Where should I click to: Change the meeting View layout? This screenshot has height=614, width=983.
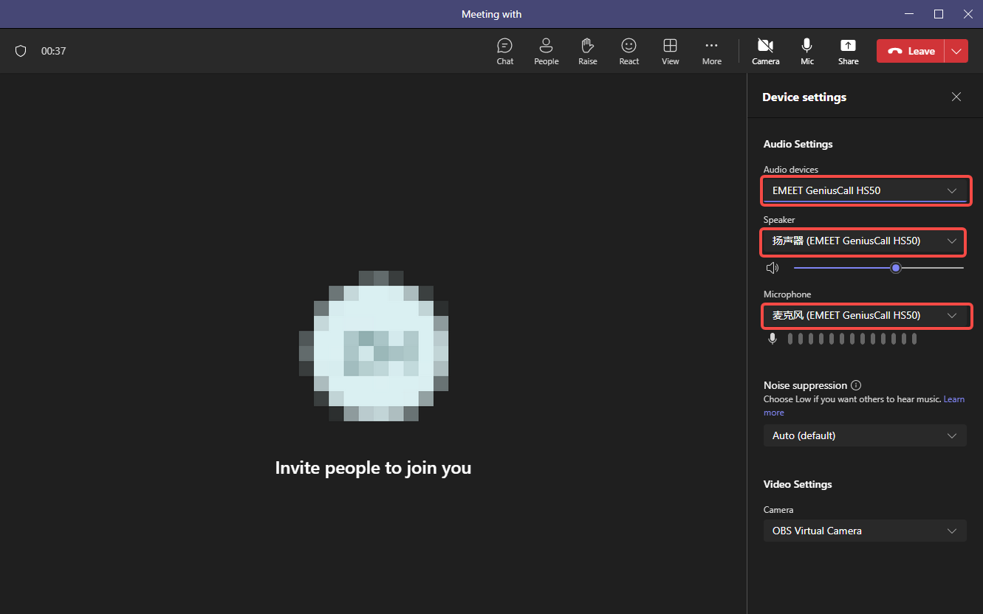pyautogui.click(x=671, y=51)
